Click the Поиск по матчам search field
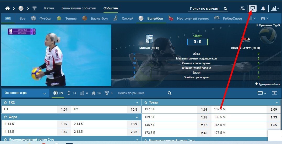The width and height of the screenshot is (282, 144). point(205,9)
